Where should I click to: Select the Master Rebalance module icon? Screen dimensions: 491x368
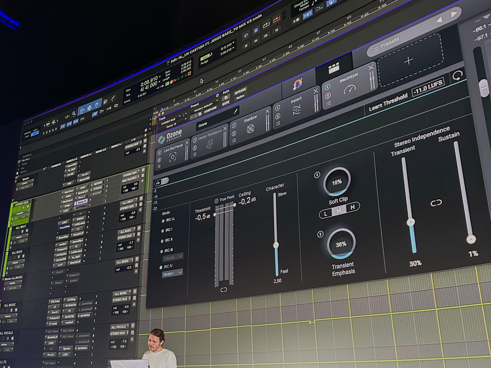tap(210, 144)
